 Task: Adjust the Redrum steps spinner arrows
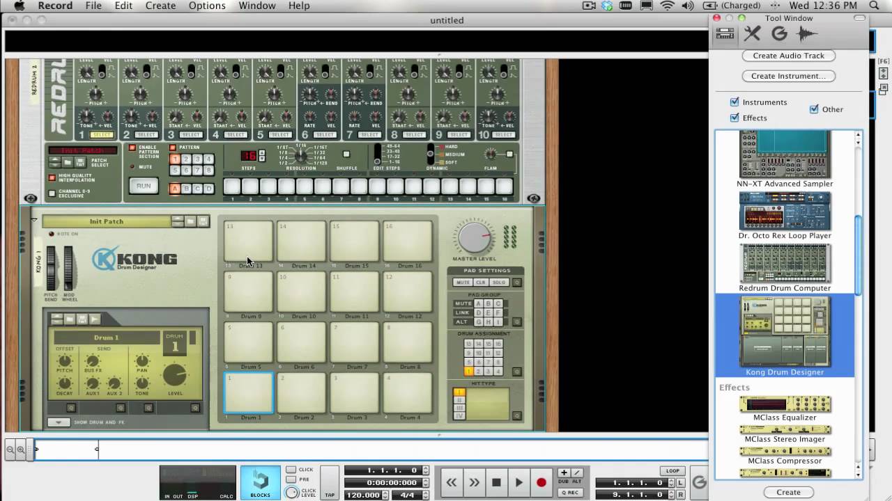click(262, 156)
